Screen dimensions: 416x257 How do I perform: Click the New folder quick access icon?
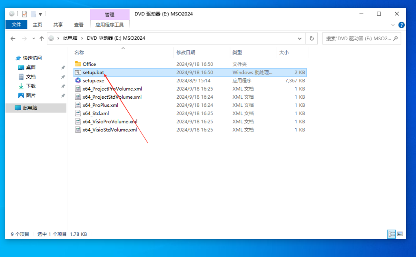(x=33, y=14)
